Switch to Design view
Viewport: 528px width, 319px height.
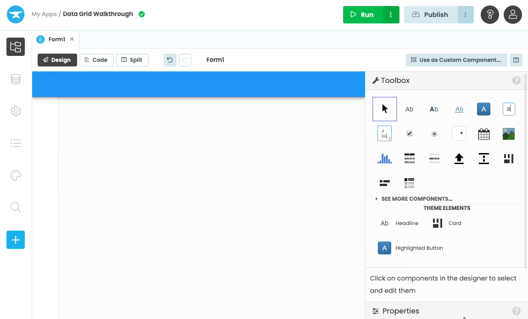[x=57, y=60]
